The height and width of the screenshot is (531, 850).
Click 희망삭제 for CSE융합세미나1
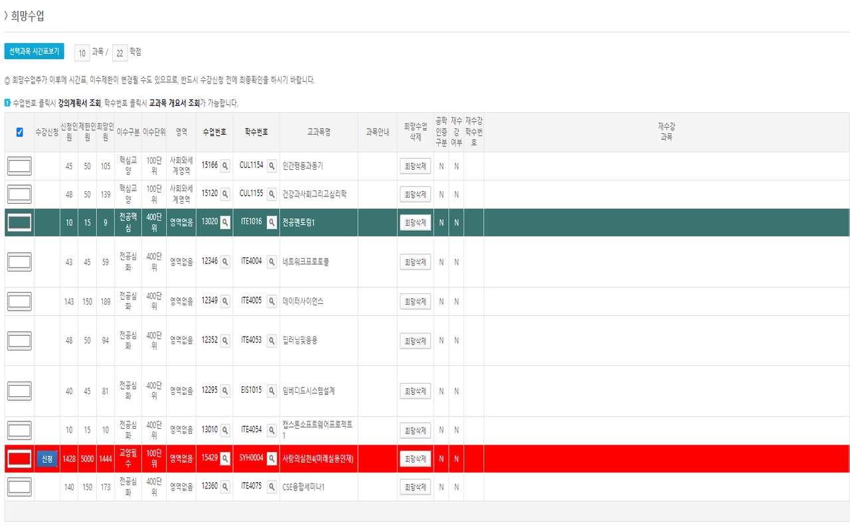coord(415,487)
